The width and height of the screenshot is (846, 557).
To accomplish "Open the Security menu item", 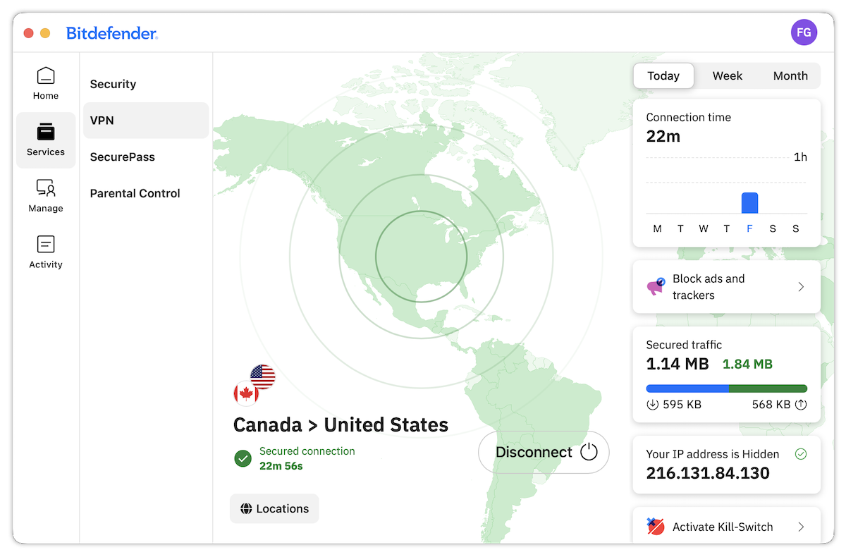I will pos(146,84).
